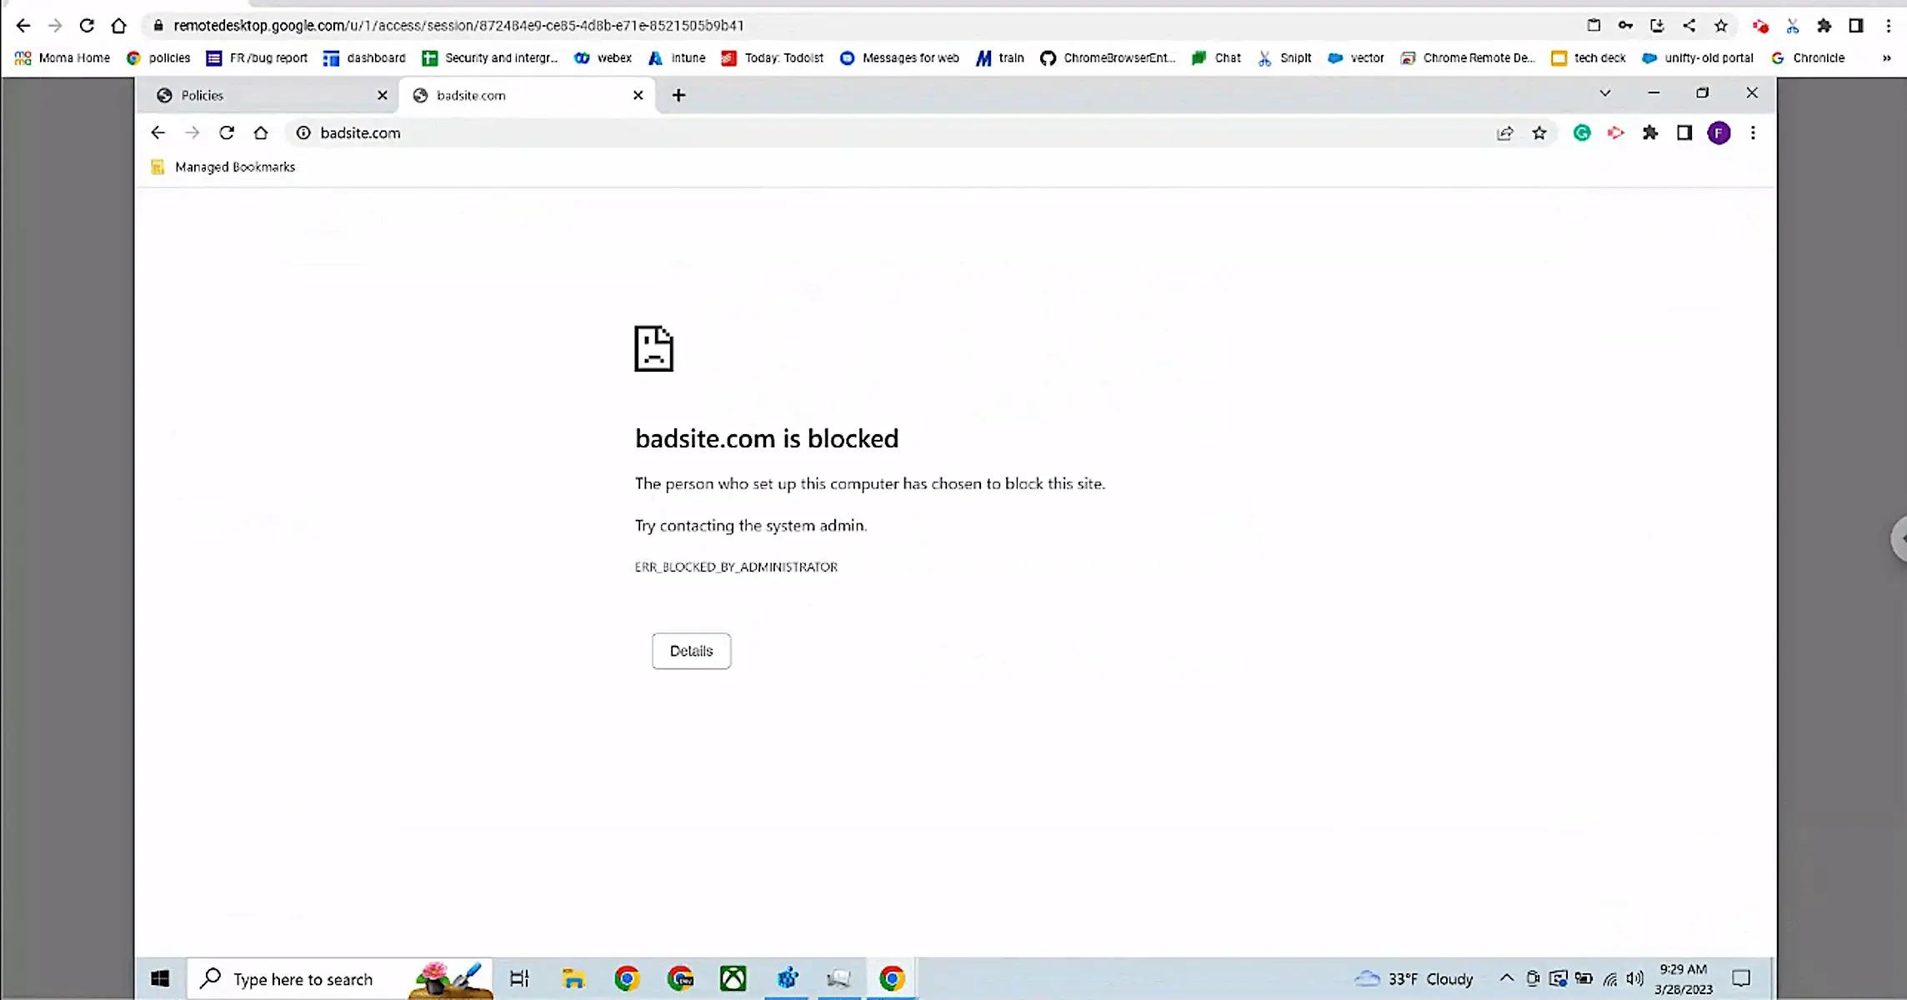Toggle the inner browser side panel icon
The height and width of the screenshot is (1000, 1907).
coord(1684,133)
